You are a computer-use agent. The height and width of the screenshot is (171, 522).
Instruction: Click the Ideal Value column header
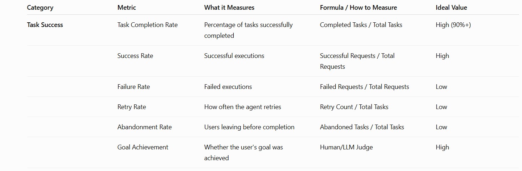click(x=451, y=8)
